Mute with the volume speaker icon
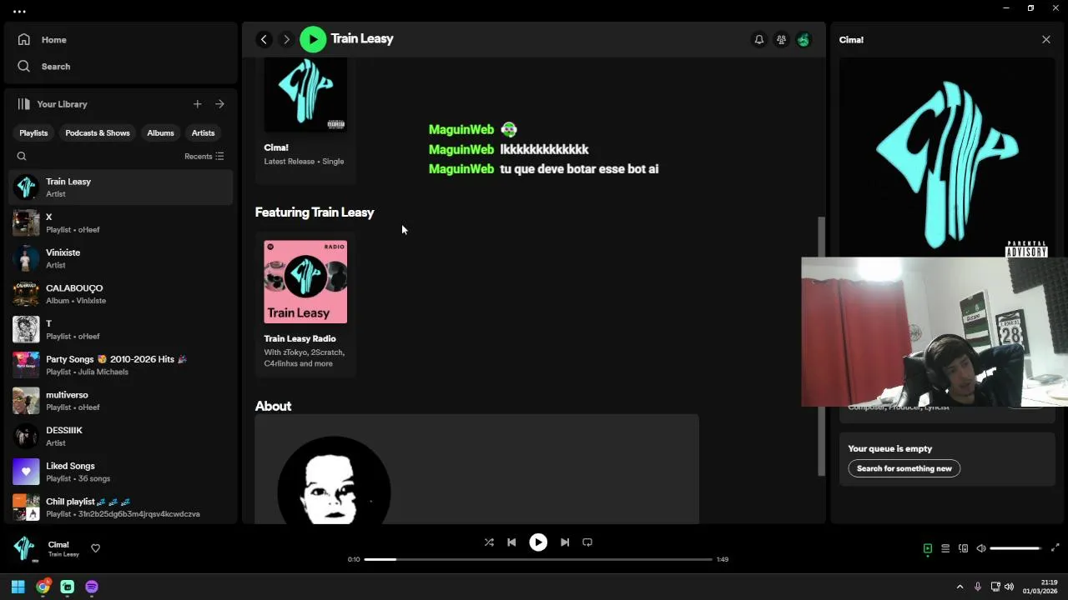Viewport: 1068px width, 600px height. point(981,548)
